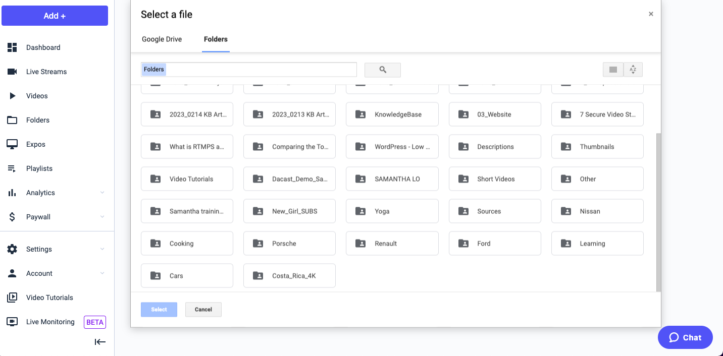Select the 2023_0214 KB Art... folder
This screenshot has width=723, height=356.
[187, 114]
